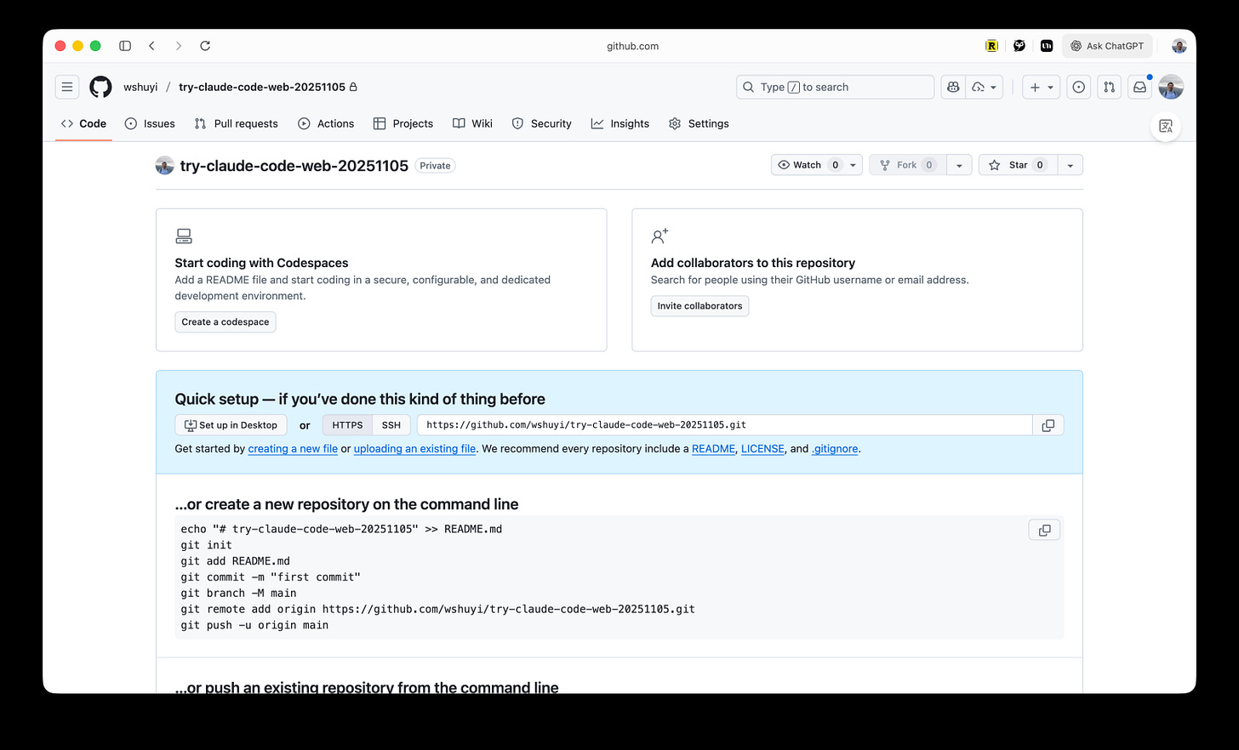Open Copilot chat icon in header
This screenshot has width=1239, height=750.
(953, 87)
